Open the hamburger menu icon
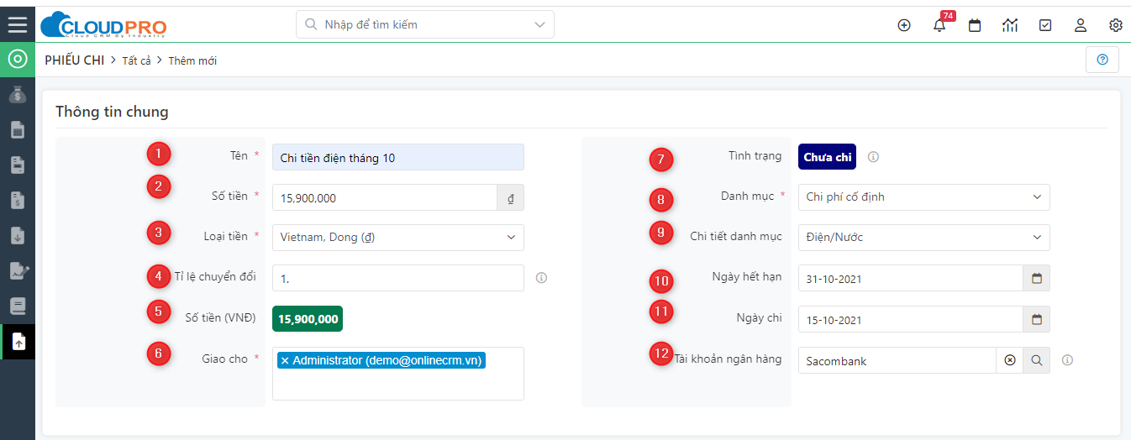This screenshot has width=1131, height=440. [18, 24]
